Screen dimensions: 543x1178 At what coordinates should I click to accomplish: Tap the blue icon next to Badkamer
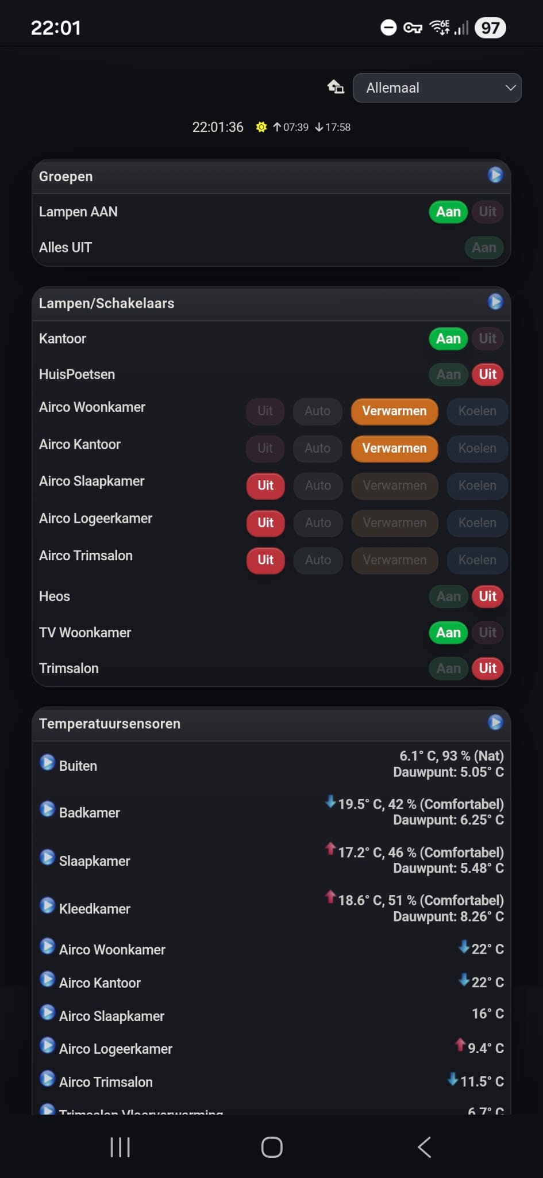48,809
